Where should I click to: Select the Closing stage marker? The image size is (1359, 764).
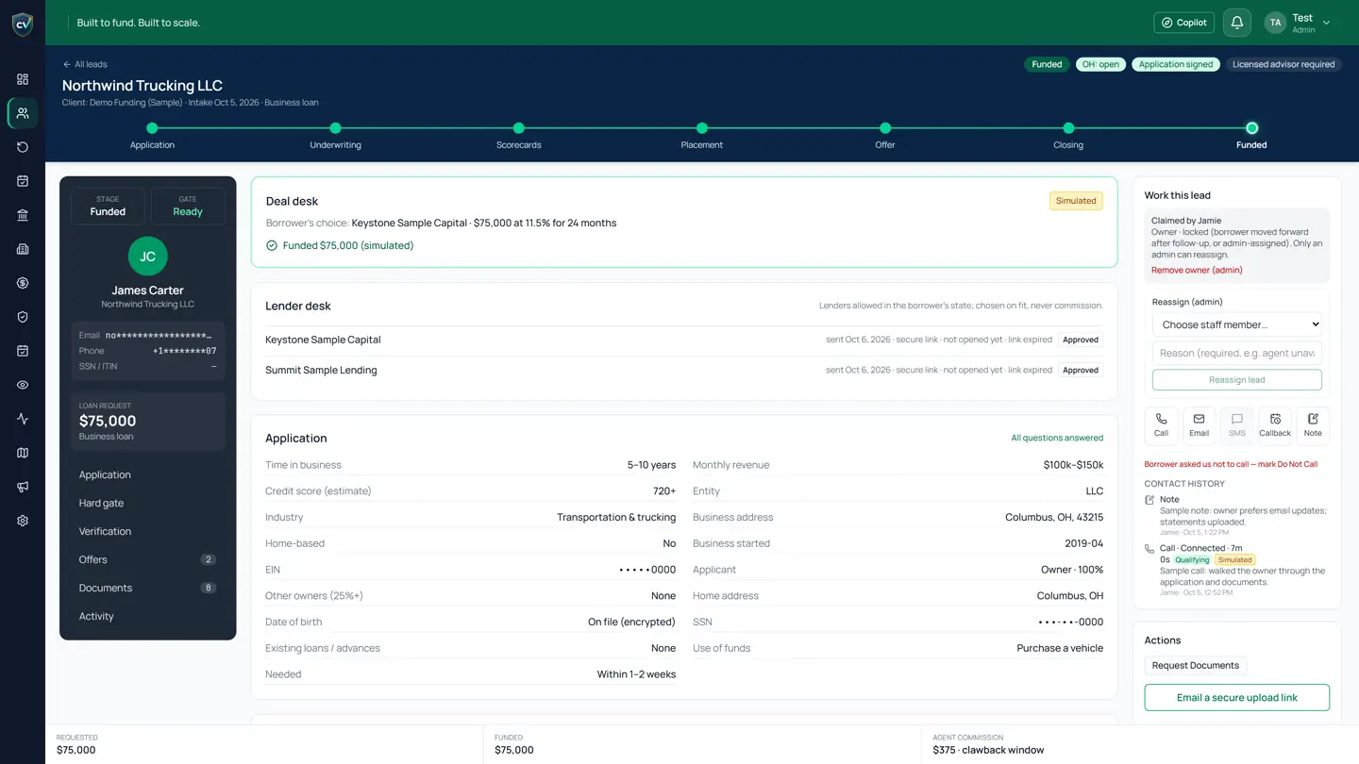click(1068, 128)
